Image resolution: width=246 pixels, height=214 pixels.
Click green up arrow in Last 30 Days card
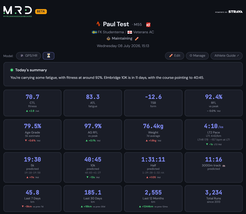(82, 207)
